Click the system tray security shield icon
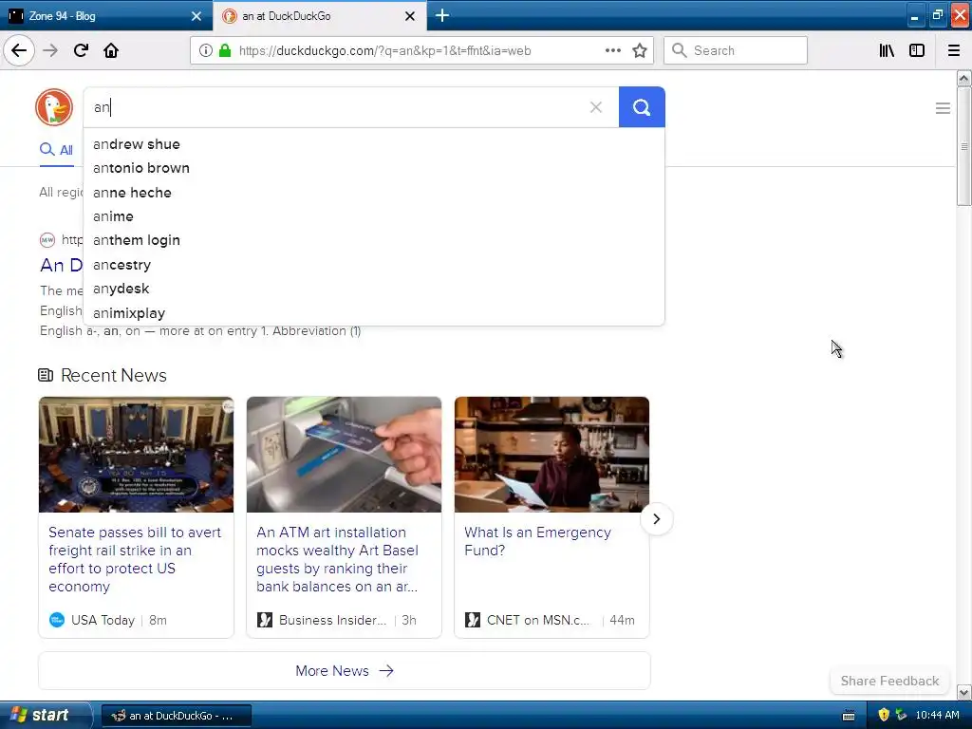 (x=884, y=715)
